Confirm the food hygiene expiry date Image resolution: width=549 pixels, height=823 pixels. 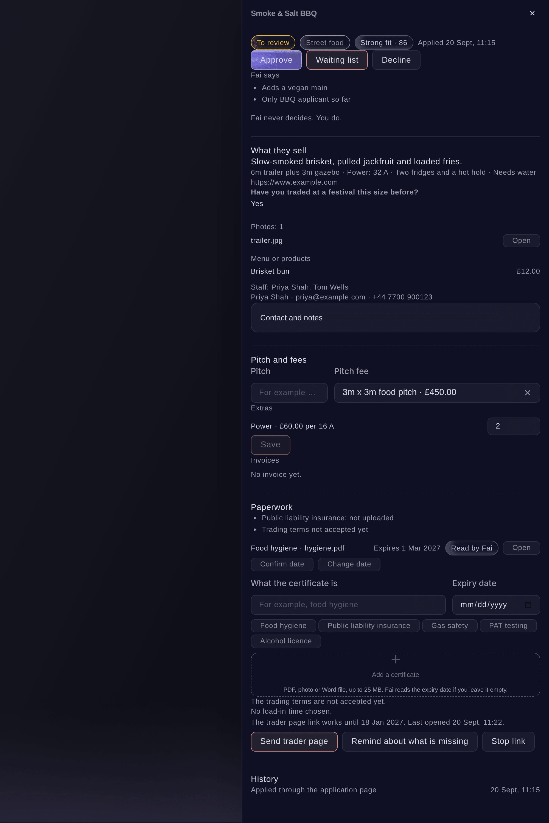coord(282,564)
